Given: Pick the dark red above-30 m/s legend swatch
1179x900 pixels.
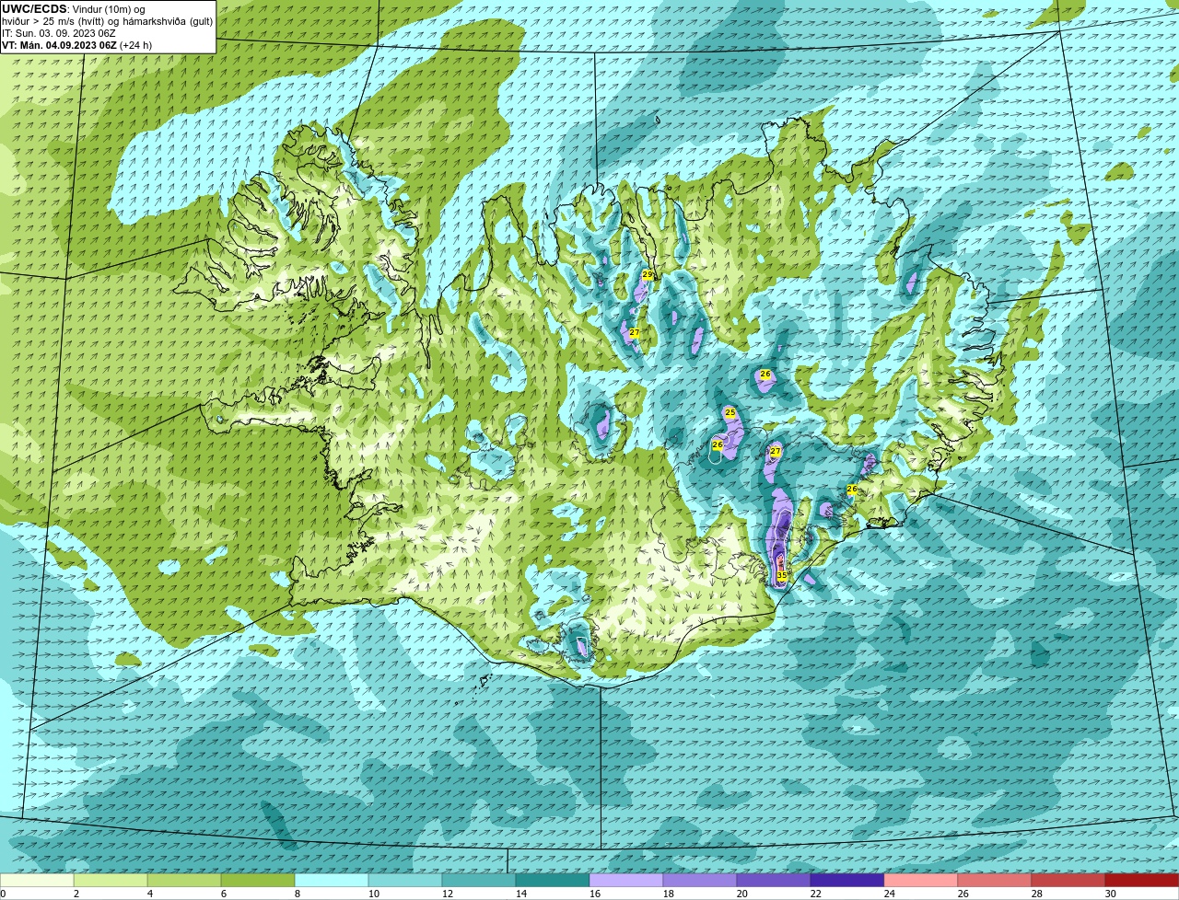Looking at the screenshot, I should [x=1142, y=880].
